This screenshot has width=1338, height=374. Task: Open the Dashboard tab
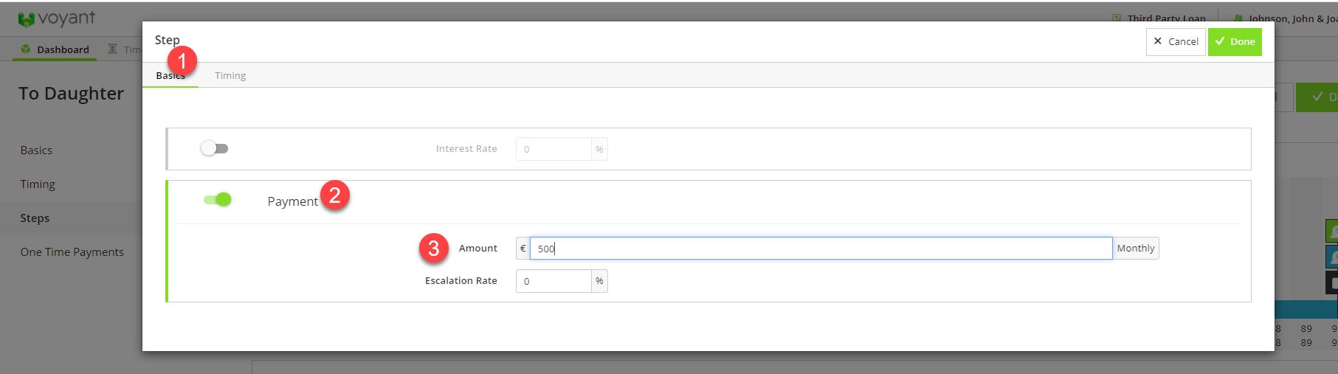(x=55, y=49)
